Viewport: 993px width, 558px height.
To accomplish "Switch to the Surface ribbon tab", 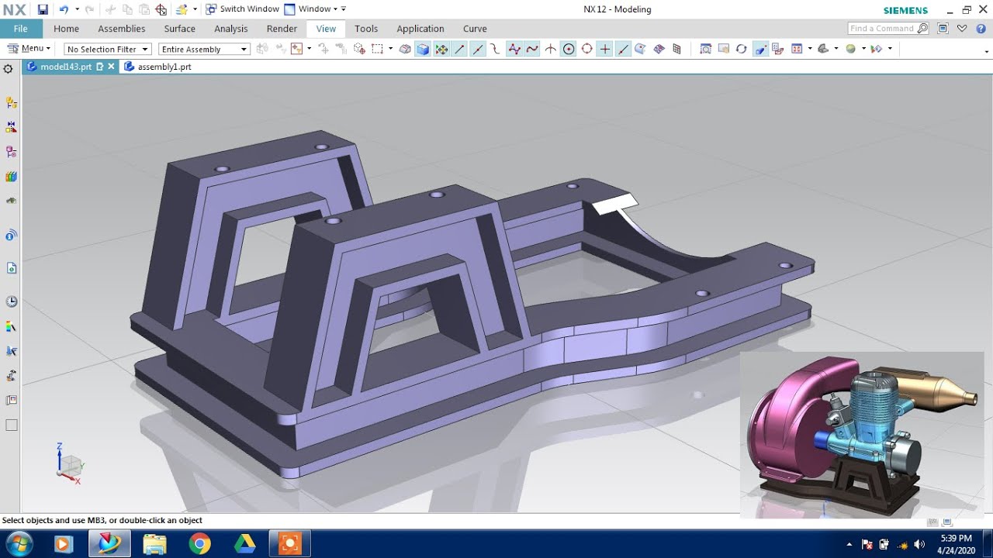I will point(179,29).
